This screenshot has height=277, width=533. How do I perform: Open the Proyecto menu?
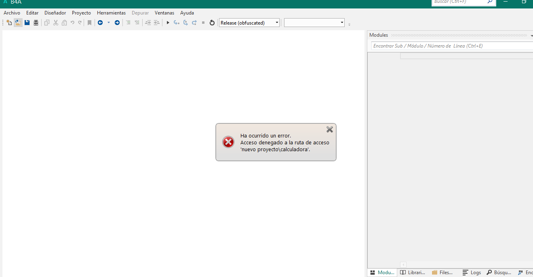click(81, 12)
